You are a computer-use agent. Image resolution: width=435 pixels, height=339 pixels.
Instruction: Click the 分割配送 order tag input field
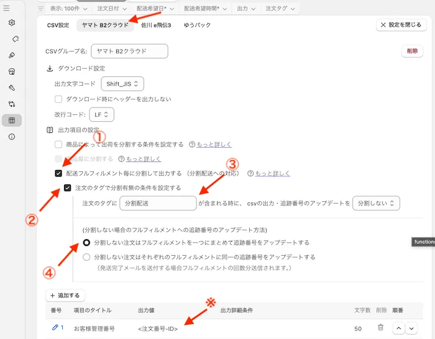point(158,203)
